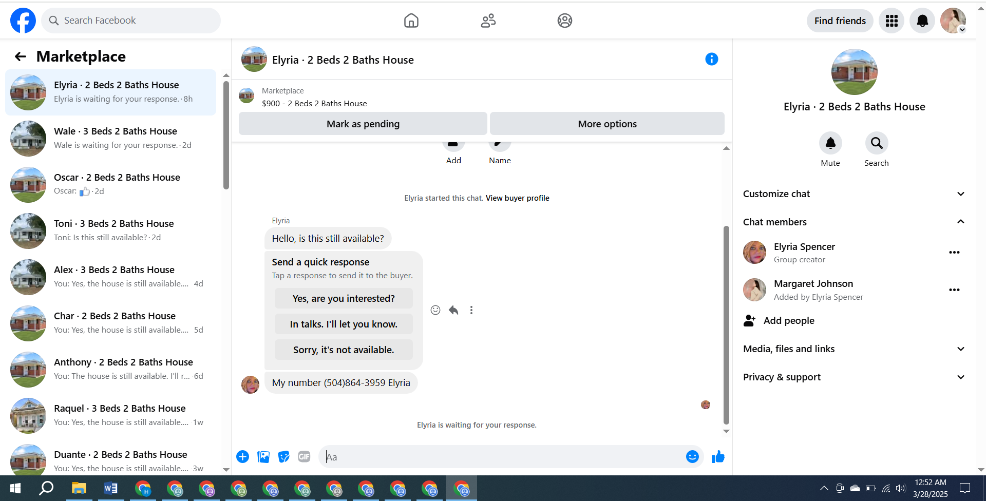
Task: Go back from Marketplace with arrow
Action: click(x=21, y=56)
